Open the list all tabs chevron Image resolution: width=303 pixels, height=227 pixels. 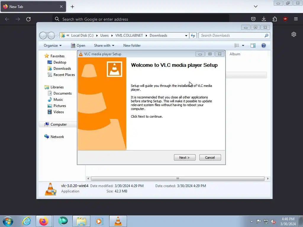point(255,7)
